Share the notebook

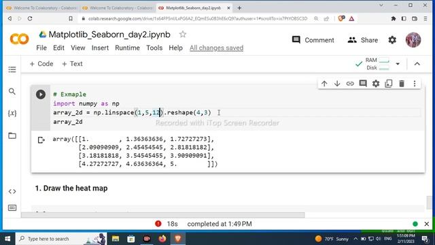(362, 40)
